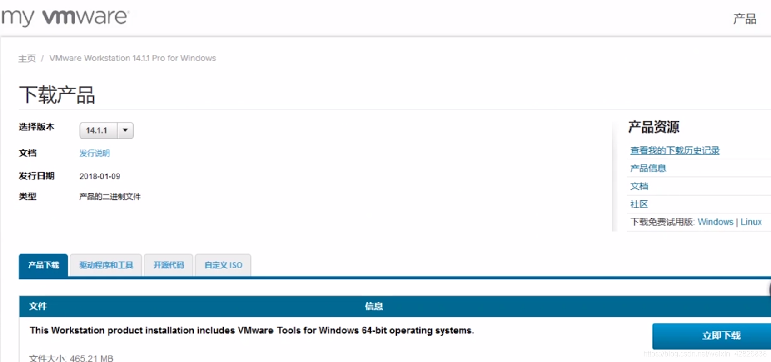Click the 产品资源 sidebar heading
This screenshot has width=771, height=362.
tap(654, 127)
